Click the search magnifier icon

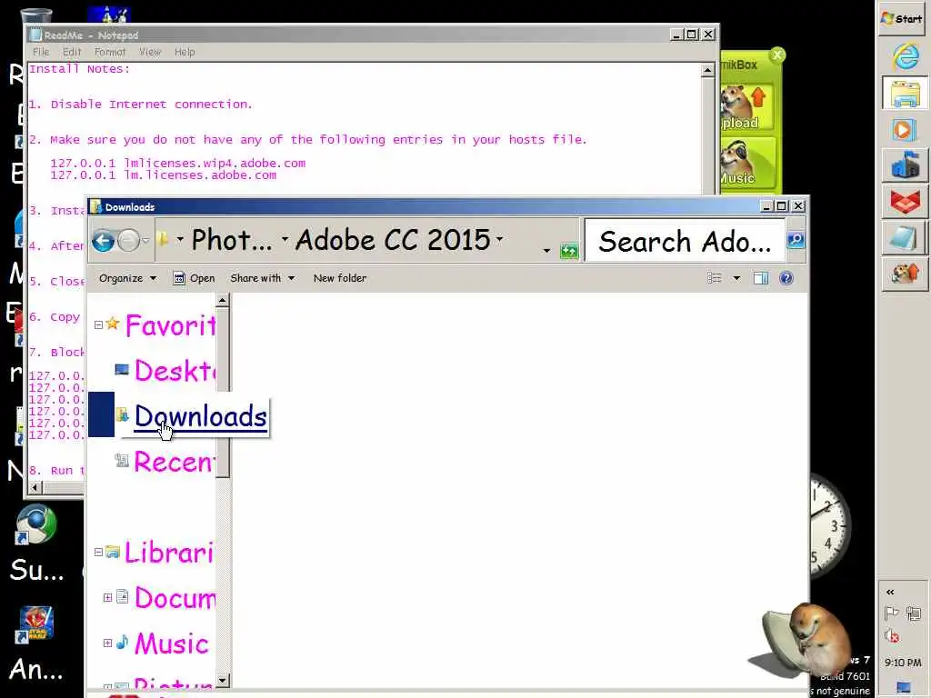[796, 240]
